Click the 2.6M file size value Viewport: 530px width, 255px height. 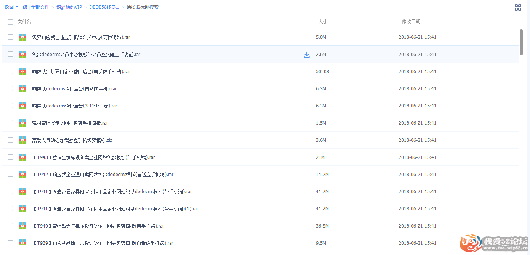(321, 55)
